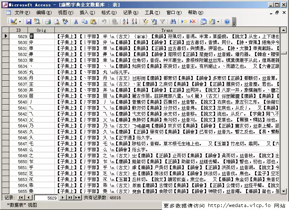
Task: Click the table icon beside 文件 menu
Action: coord(9,13)
